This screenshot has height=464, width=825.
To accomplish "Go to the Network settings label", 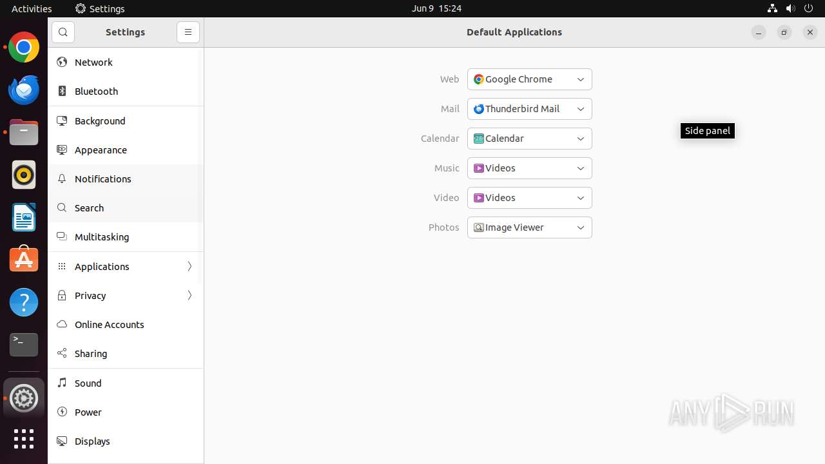I will 93,63.
